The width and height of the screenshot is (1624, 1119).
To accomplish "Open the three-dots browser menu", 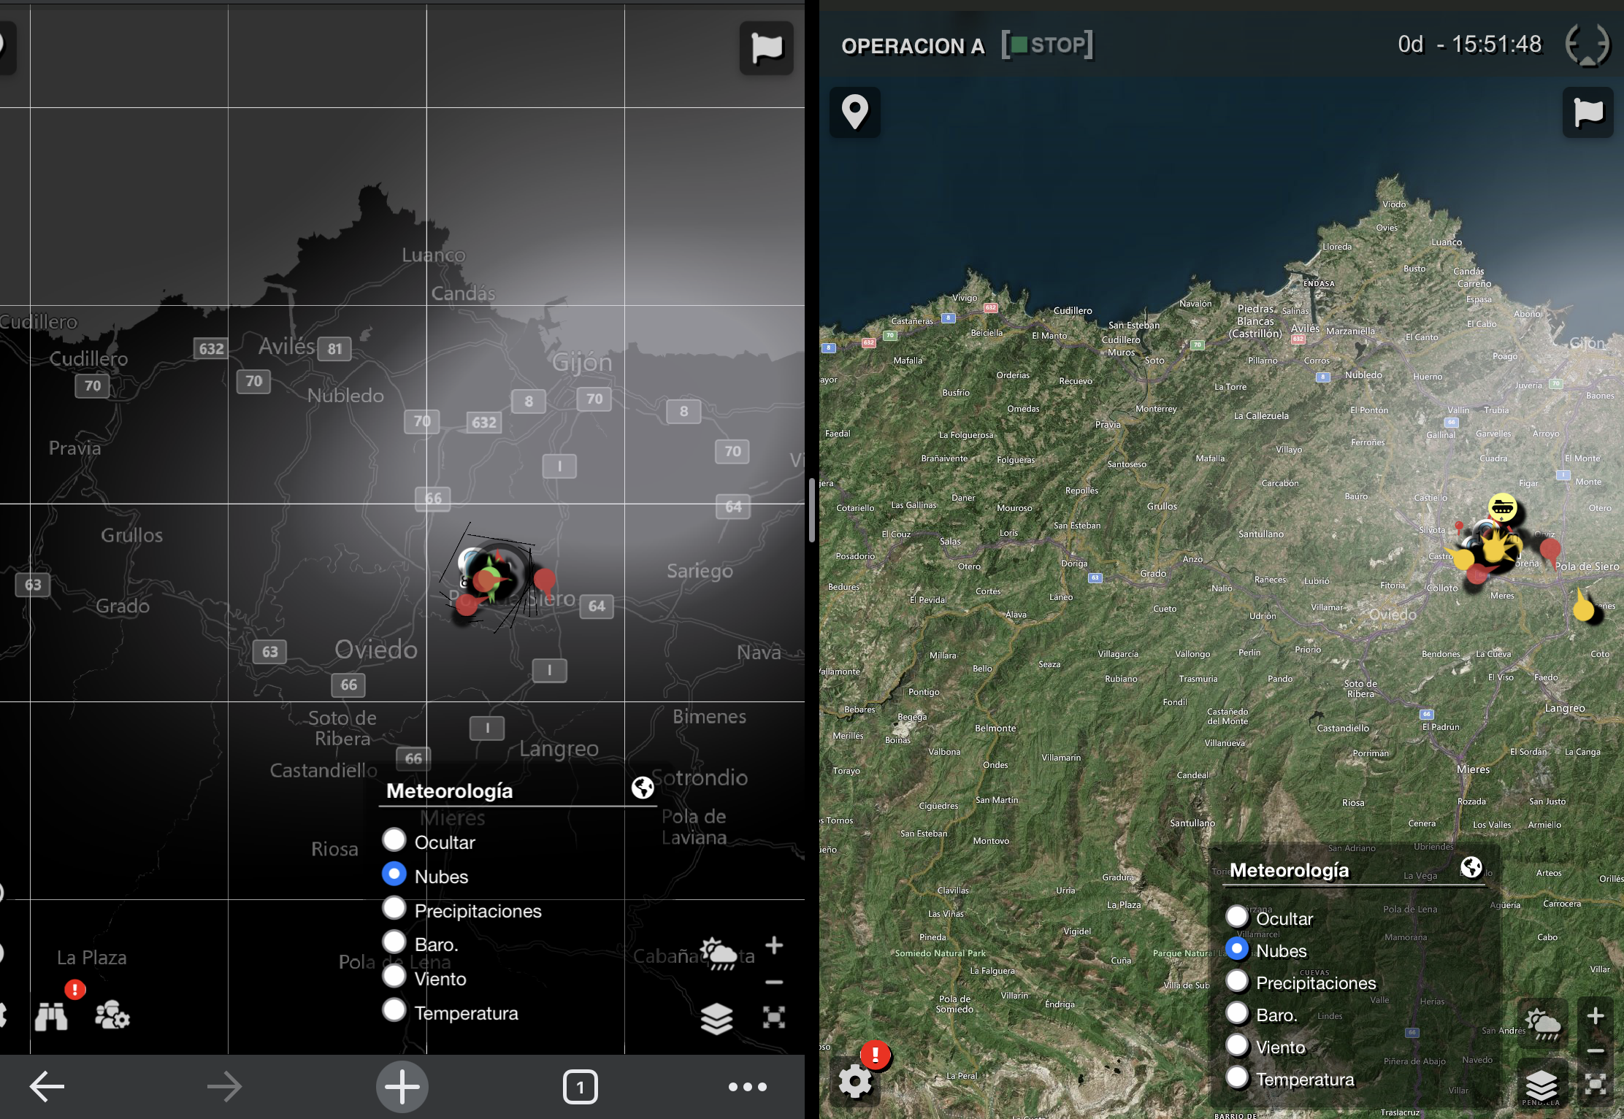I will click(748, 1087).
